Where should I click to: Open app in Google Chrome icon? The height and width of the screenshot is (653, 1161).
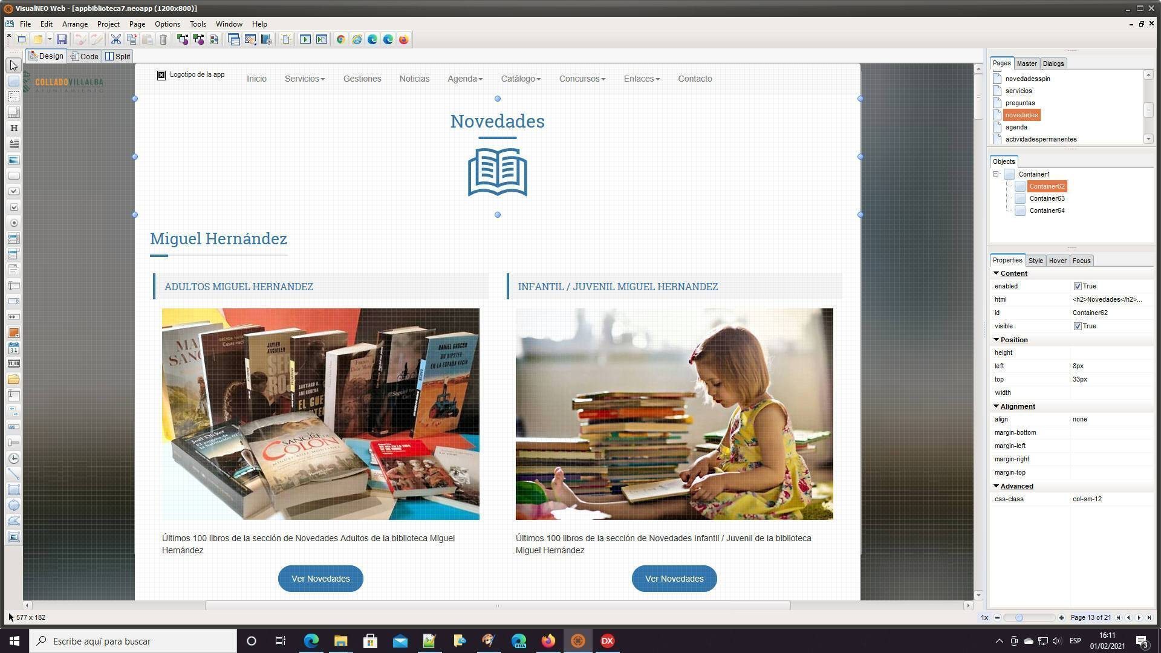point(341,39)
